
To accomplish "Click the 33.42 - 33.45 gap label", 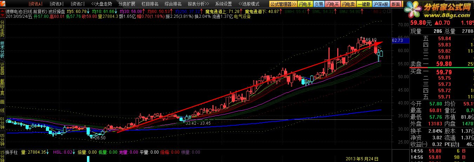I will point(198,123).
